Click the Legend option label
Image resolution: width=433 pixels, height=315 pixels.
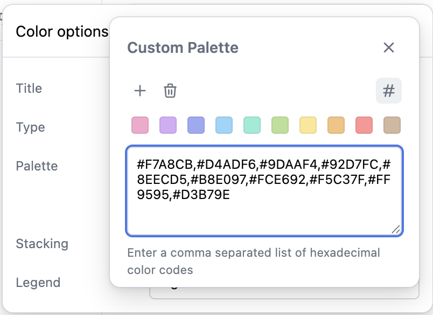38,282
